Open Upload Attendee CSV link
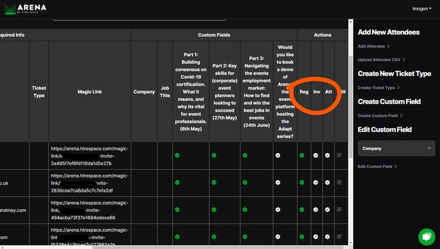The image size is (440, 249). [x=381, y=59]
